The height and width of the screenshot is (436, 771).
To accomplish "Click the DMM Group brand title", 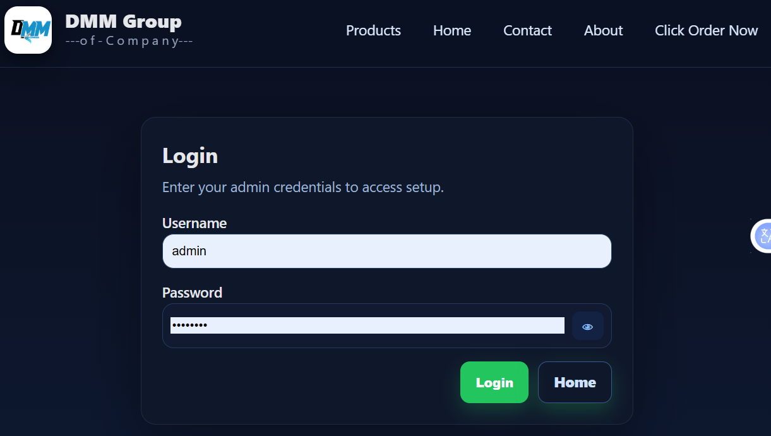I will (x=123, y=21).
